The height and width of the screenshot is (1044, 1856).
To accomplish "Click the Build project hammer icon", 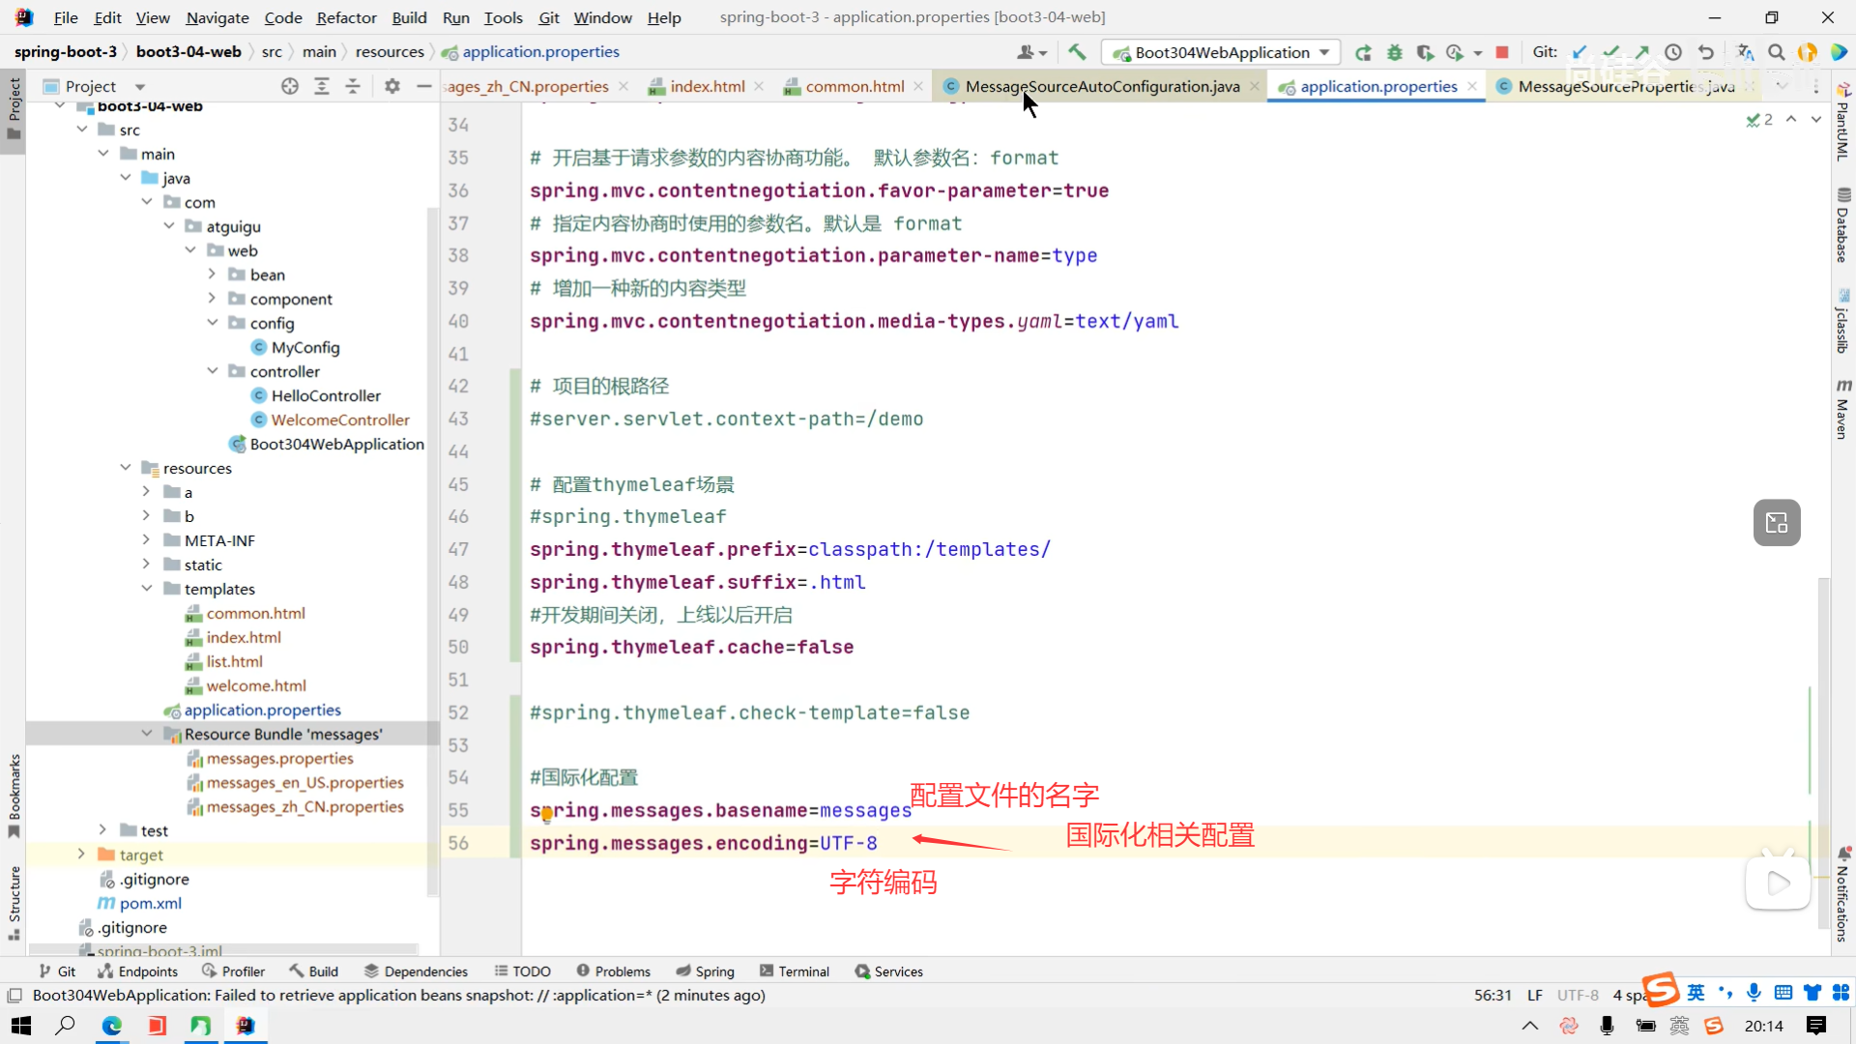I will point(1077,52).
